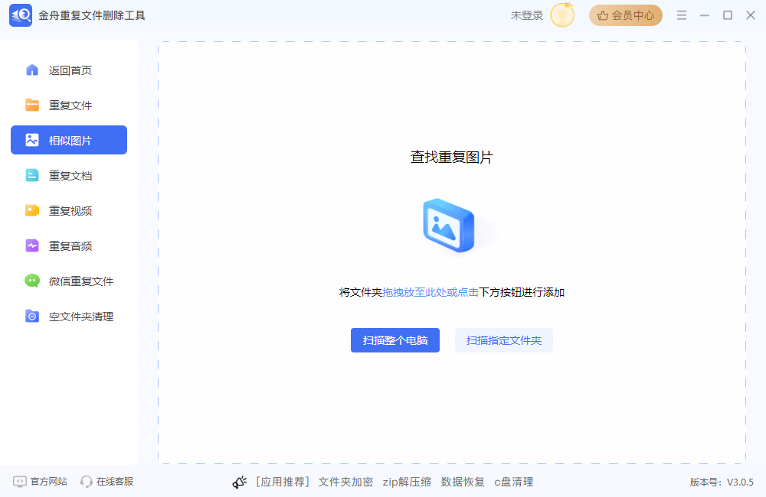Click the 拖拽放至此处或点击 link
This screenshot has width=766, height=497.
tap(430, 292)
